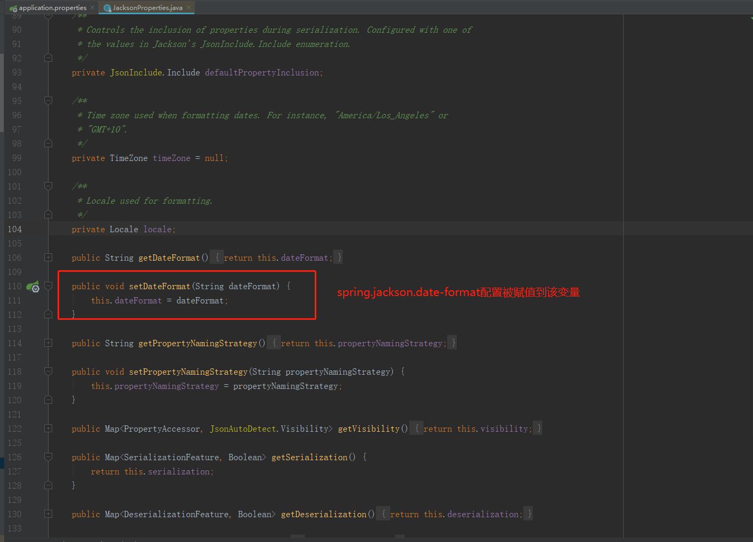This screenshot has height=542, width=753.
Task: Expand folded getVisibility method at line 122
Action: (48, 429)
